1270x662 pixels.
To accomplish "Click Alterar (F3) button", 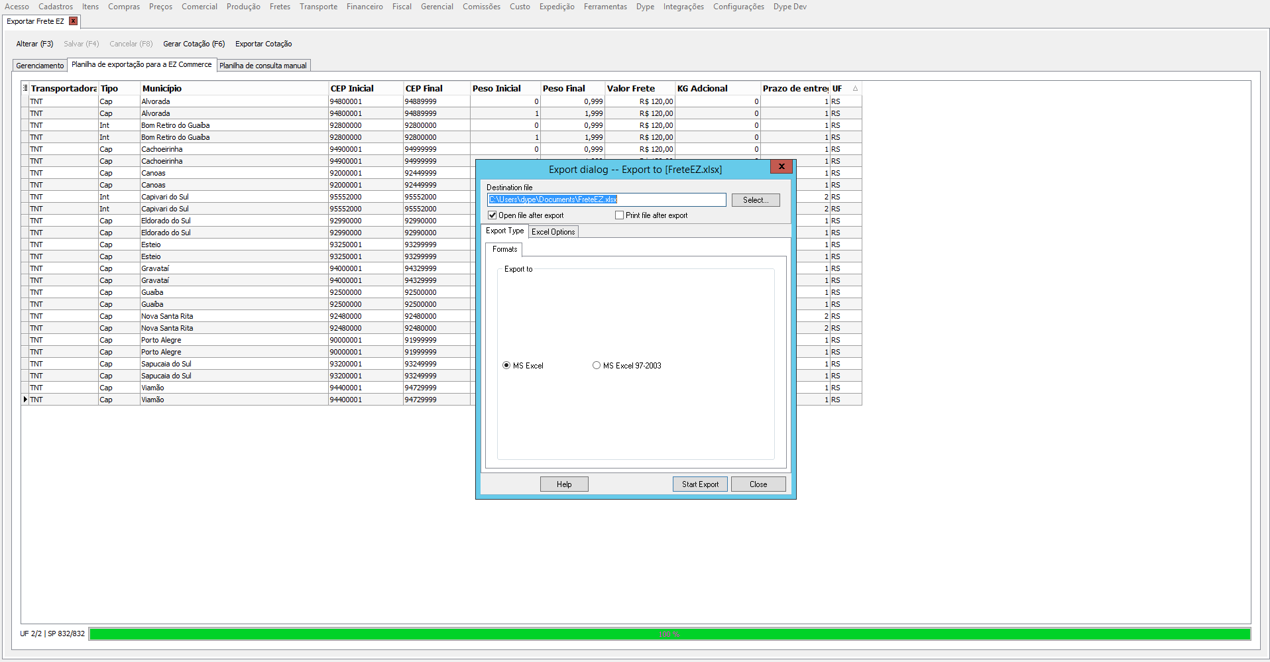I will (x=34, y=44).
